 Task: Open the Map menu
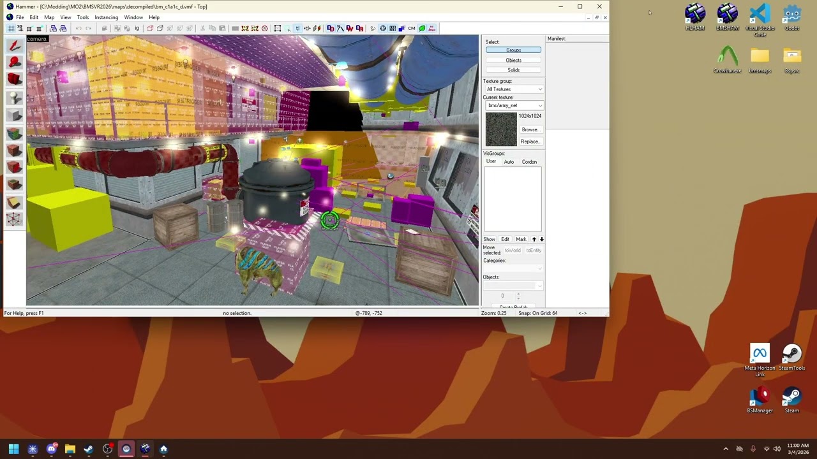49,17
